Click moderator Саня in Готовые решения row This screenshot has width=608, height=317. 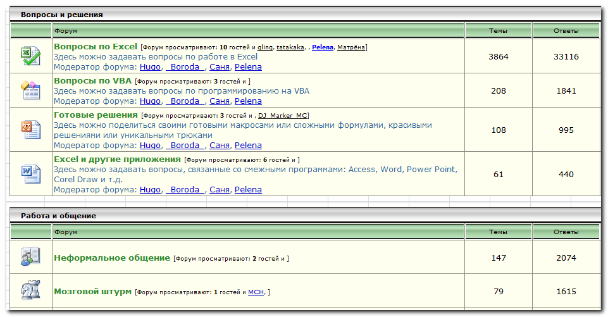pos(220,145)
